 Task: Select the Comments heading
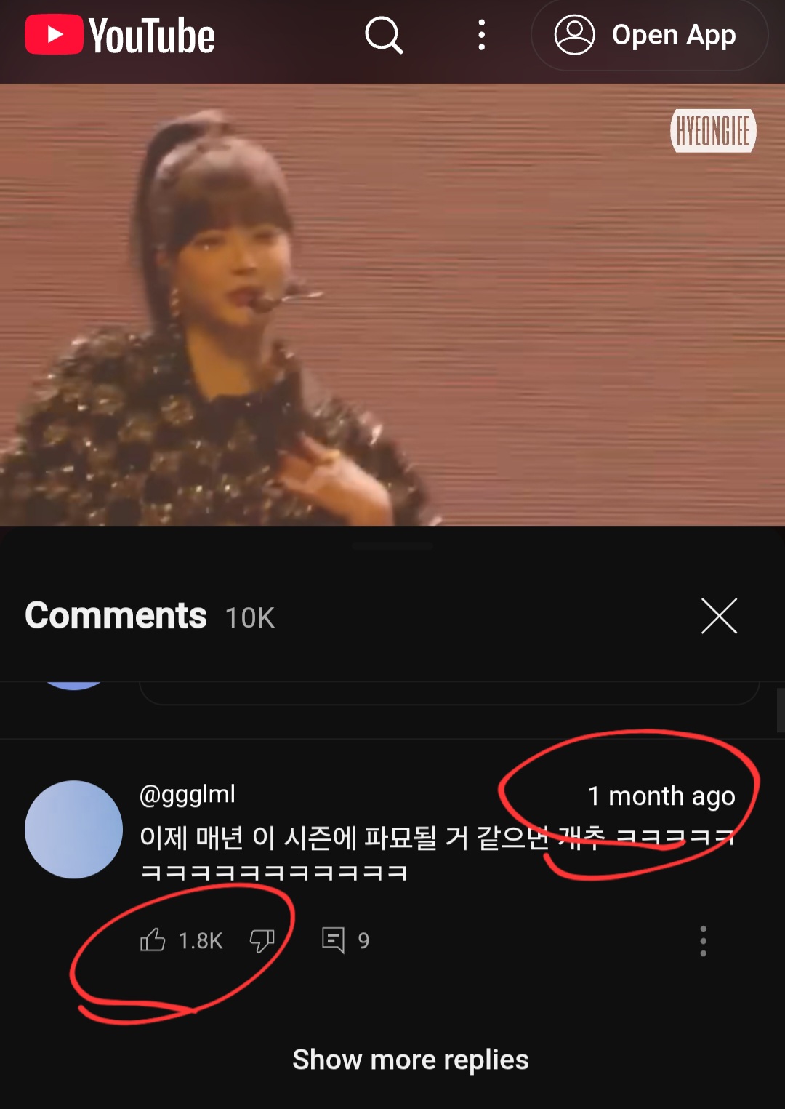(116, 615)
